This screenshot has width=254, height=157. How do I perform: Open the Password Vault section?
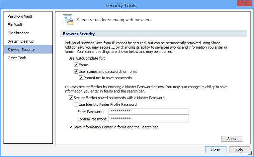20,16
